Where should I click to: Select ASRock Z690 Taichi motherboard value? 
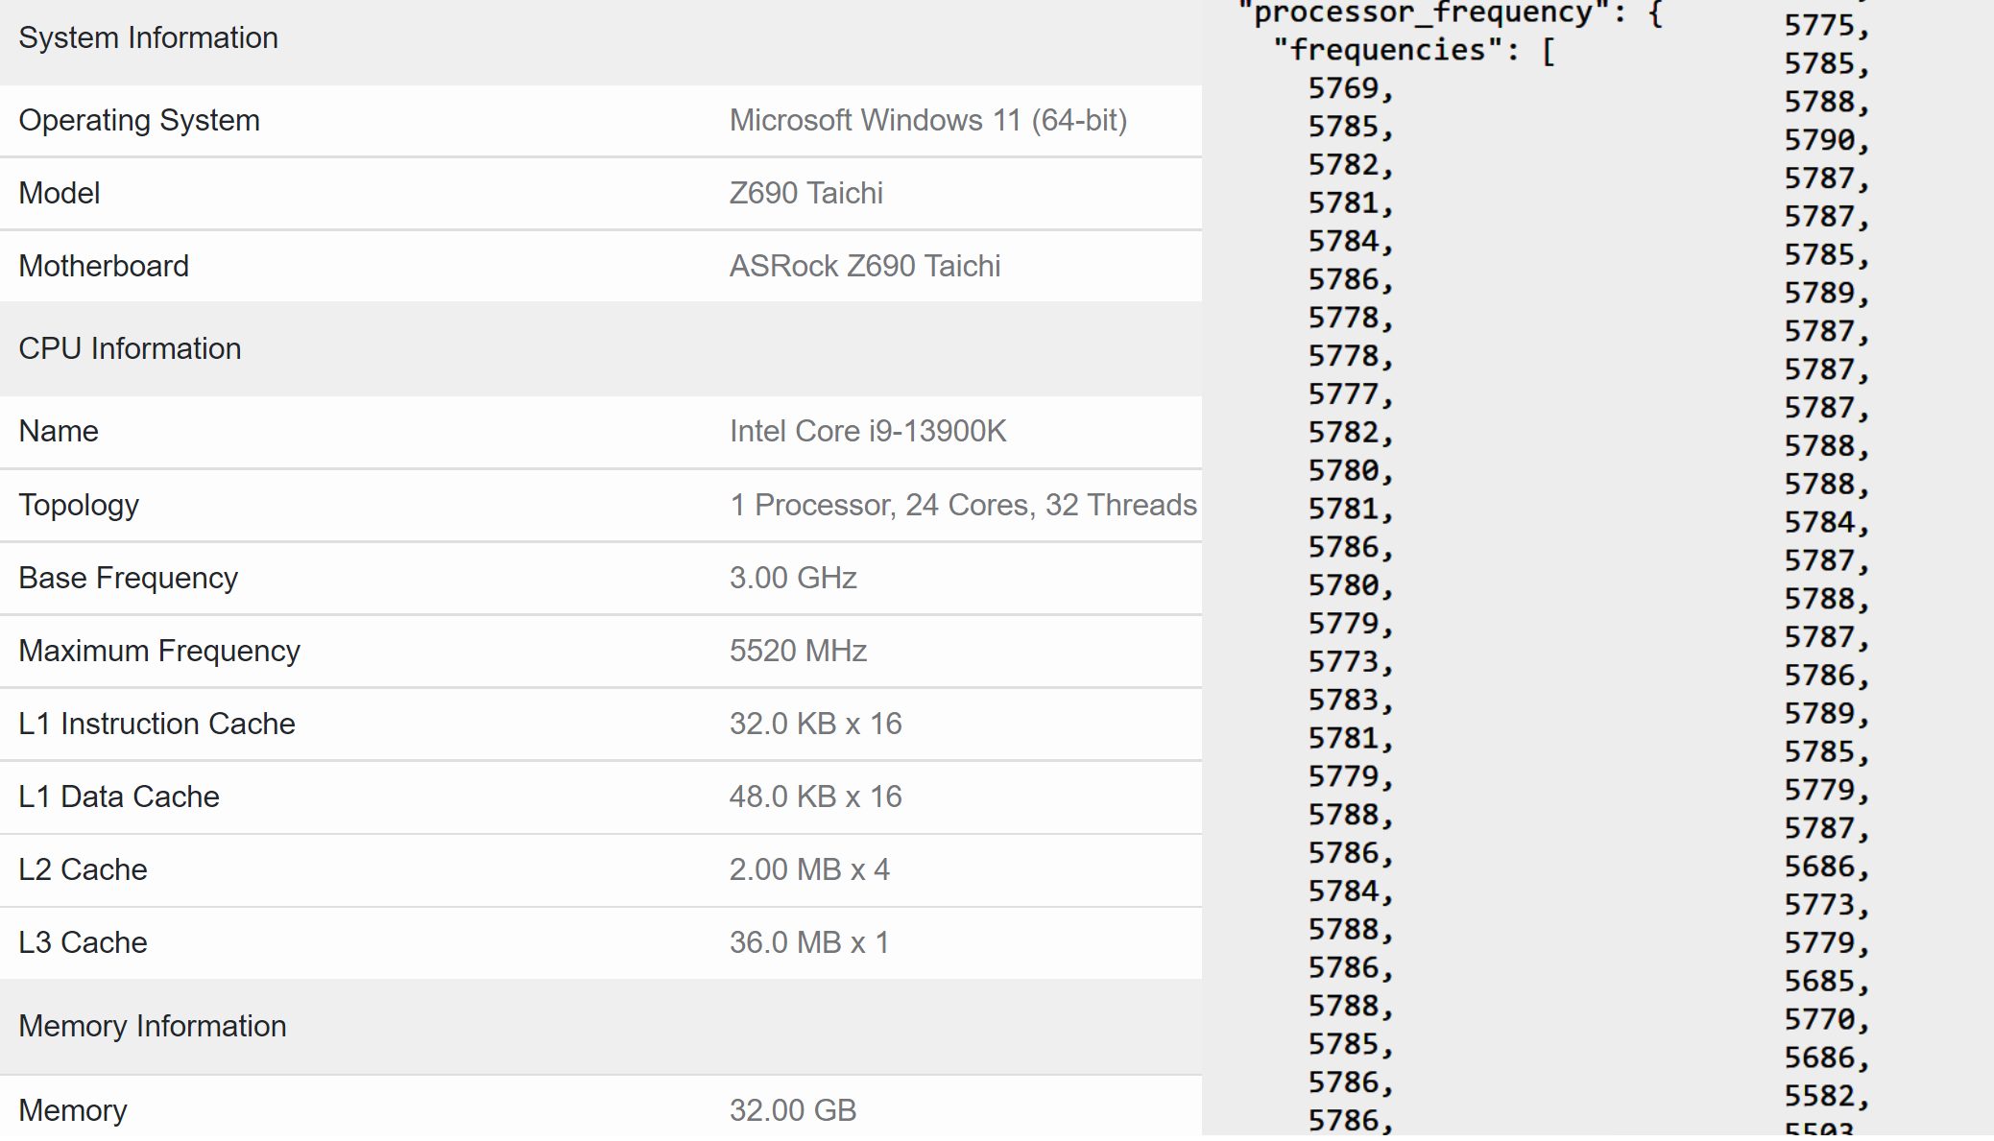coord(864,267)
